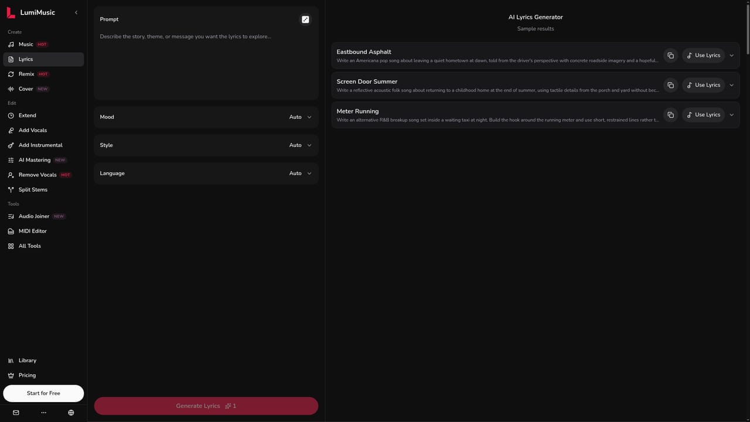Use Lyrics for Meter Running
Viewport: 750px width, 422px height.
[703, 115]
